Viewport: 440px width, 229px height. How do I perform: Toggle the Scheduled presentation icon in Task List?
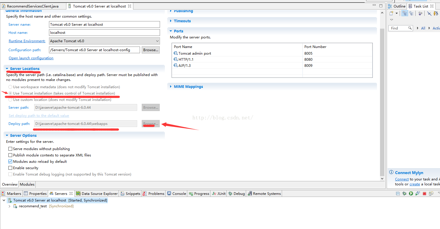point(411,13)
